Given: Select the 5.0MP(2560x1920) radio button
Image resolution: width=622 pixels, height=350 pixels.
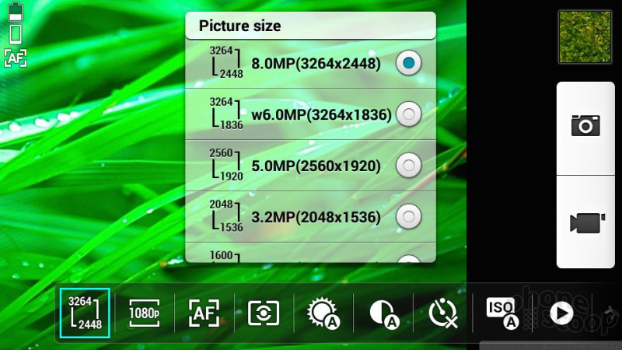Looking at the screenshot, I should point(409,166).
